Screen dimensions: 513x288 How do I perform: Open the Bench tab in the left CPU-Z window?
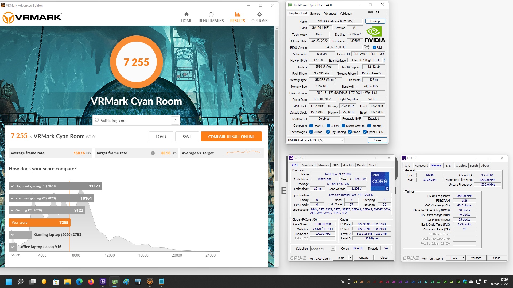(x=361, y=165)
